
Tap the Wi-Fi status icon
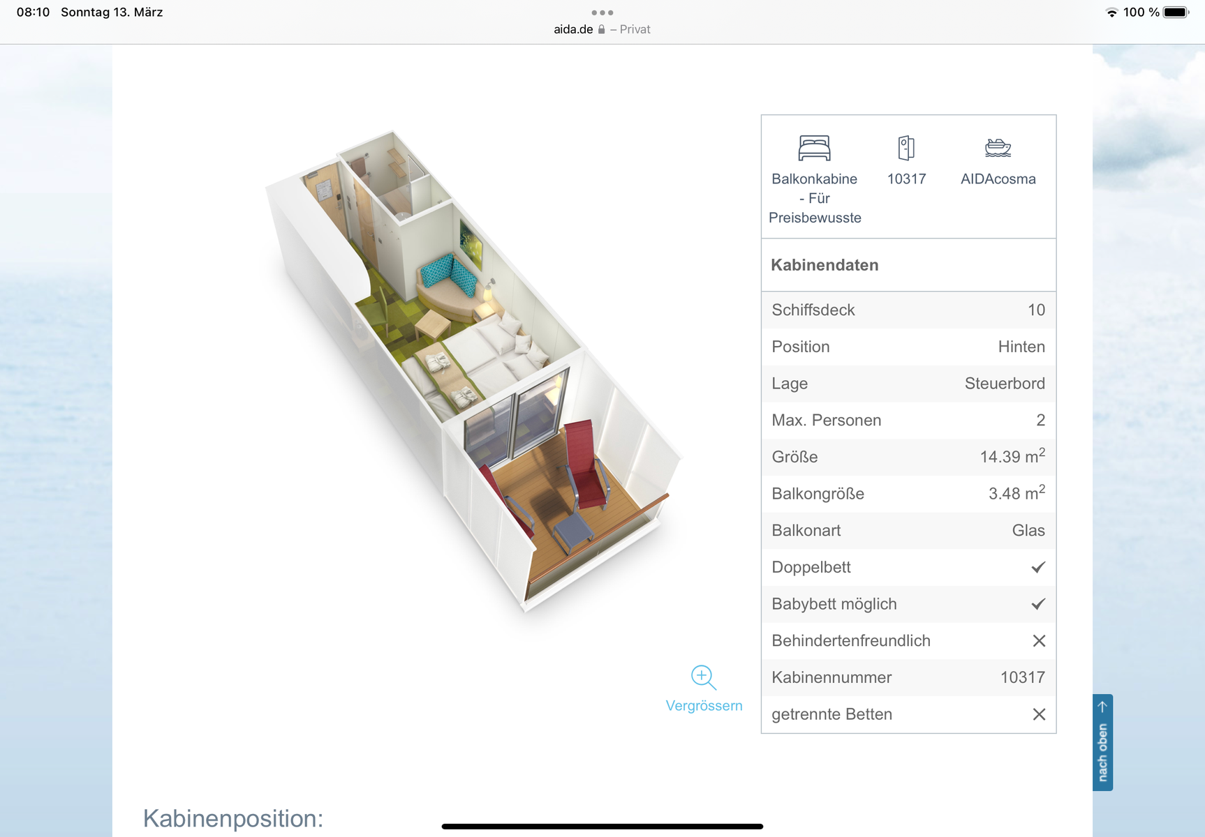(x=1111, y=13)
